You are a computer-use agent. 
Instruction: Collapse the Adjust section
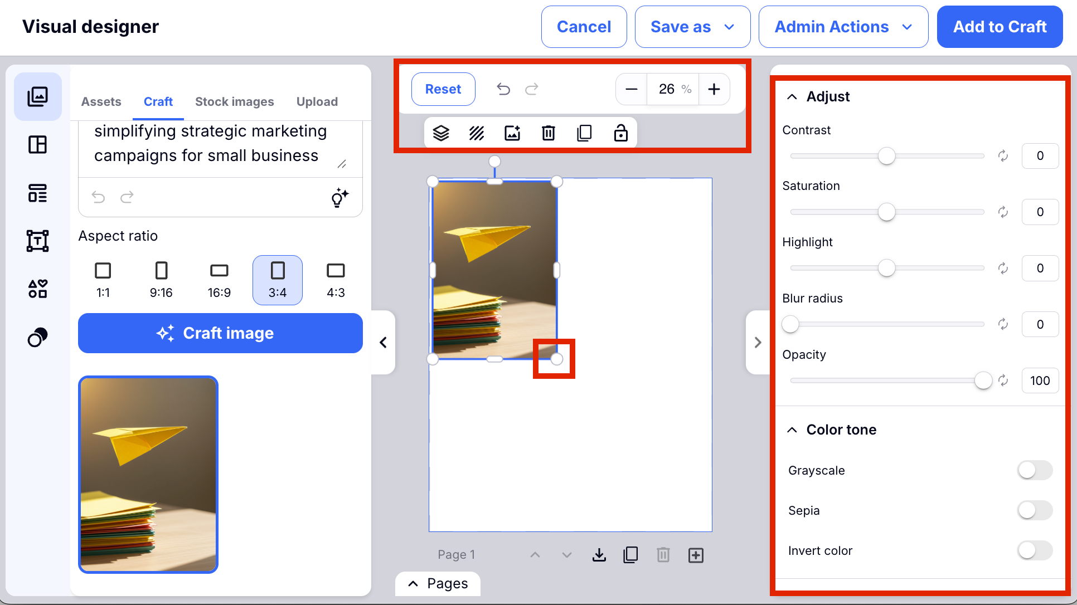click(x=792, y=97)
